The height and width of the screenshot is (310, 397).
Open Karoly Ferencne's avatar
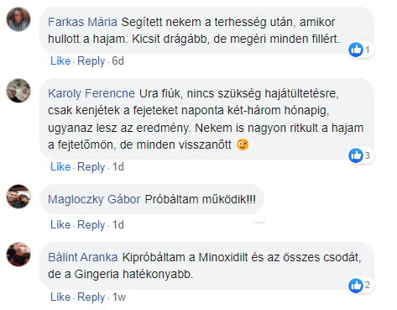click(x=18, y=91)
